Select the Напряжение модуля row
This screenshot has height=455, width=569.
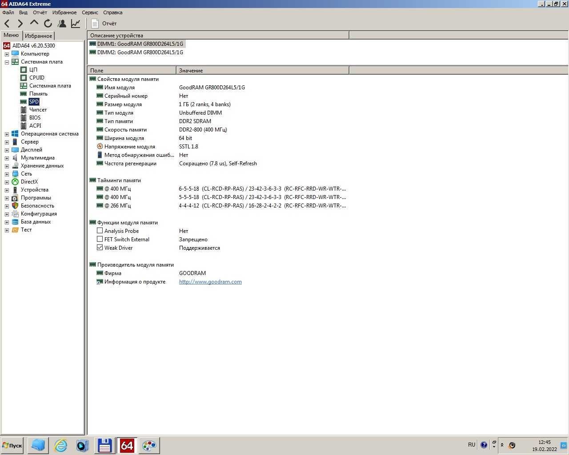coord(218,147)
